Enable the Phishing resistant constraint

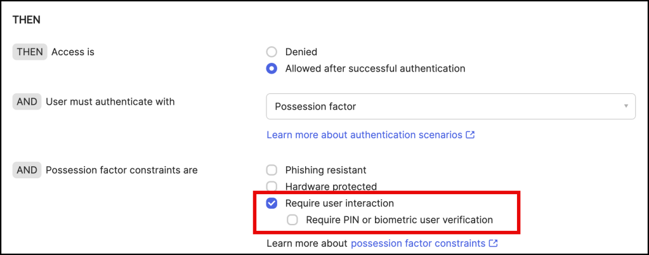tap(272, 170)
